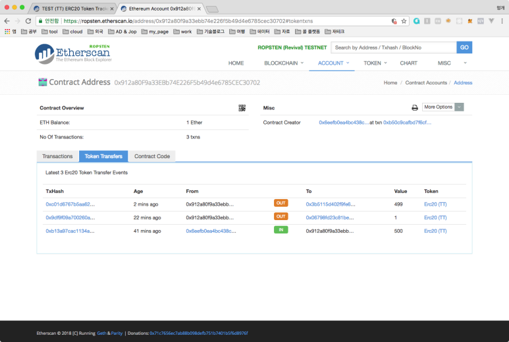
Task: Open the 'tool' bookmarks folder
Action: (x=49, y=32)
